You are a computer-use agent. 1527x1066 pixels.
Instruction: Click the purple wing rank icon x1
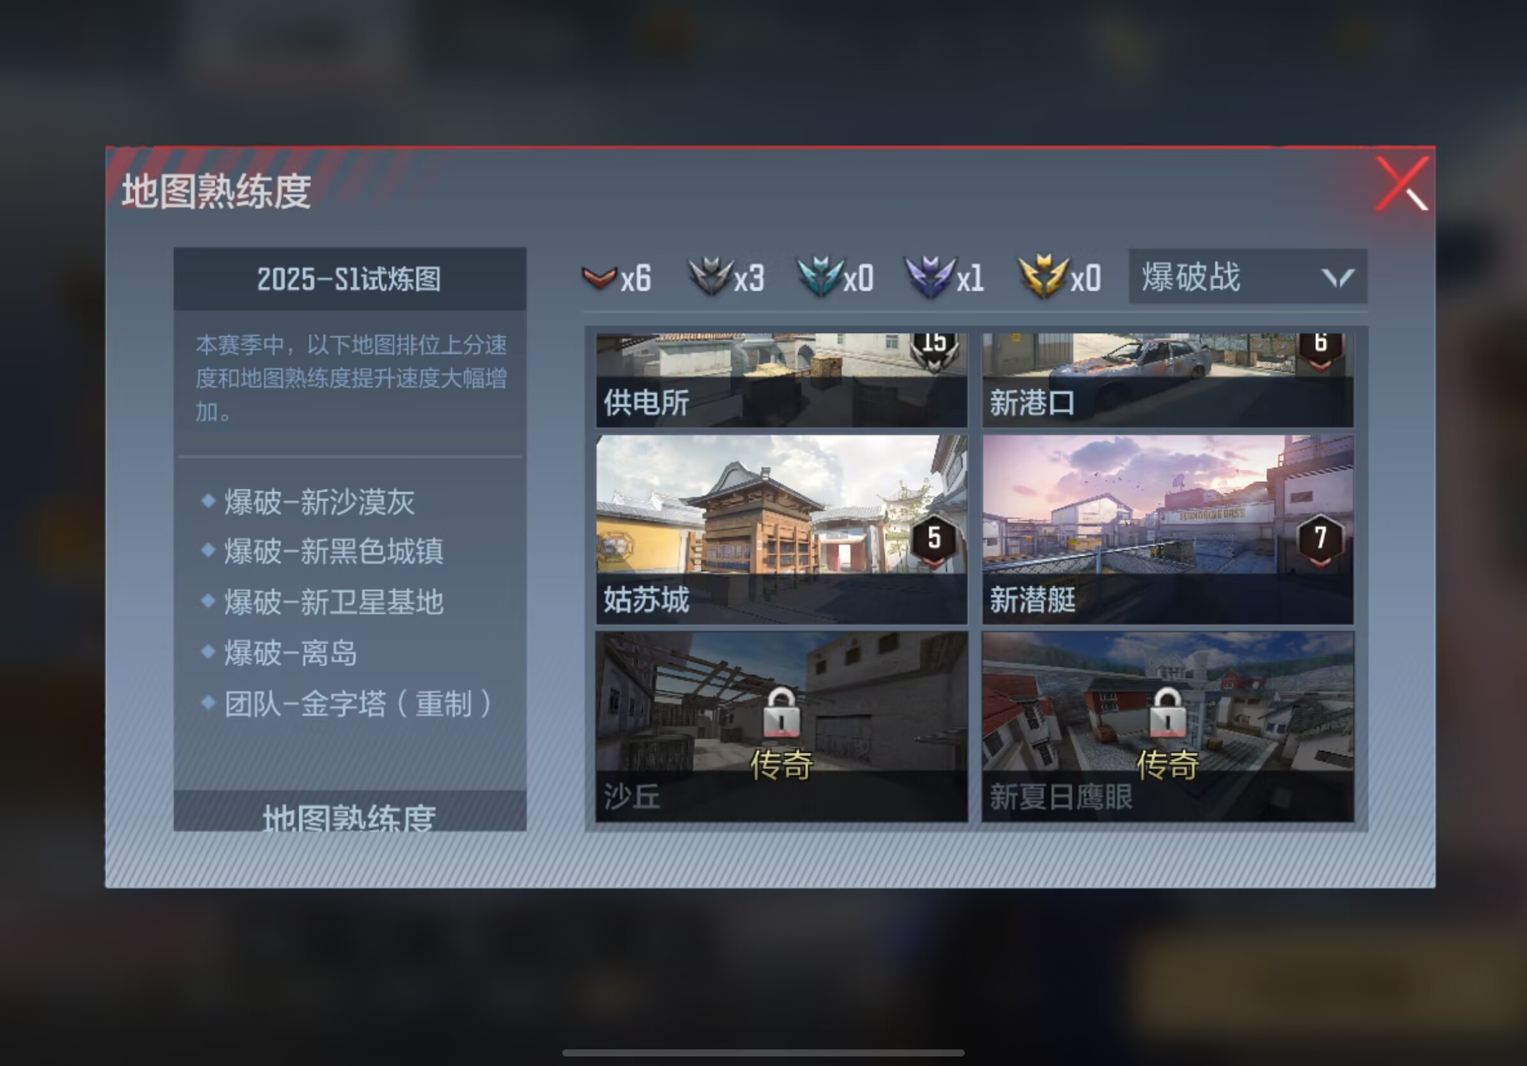tap(930, 277)
